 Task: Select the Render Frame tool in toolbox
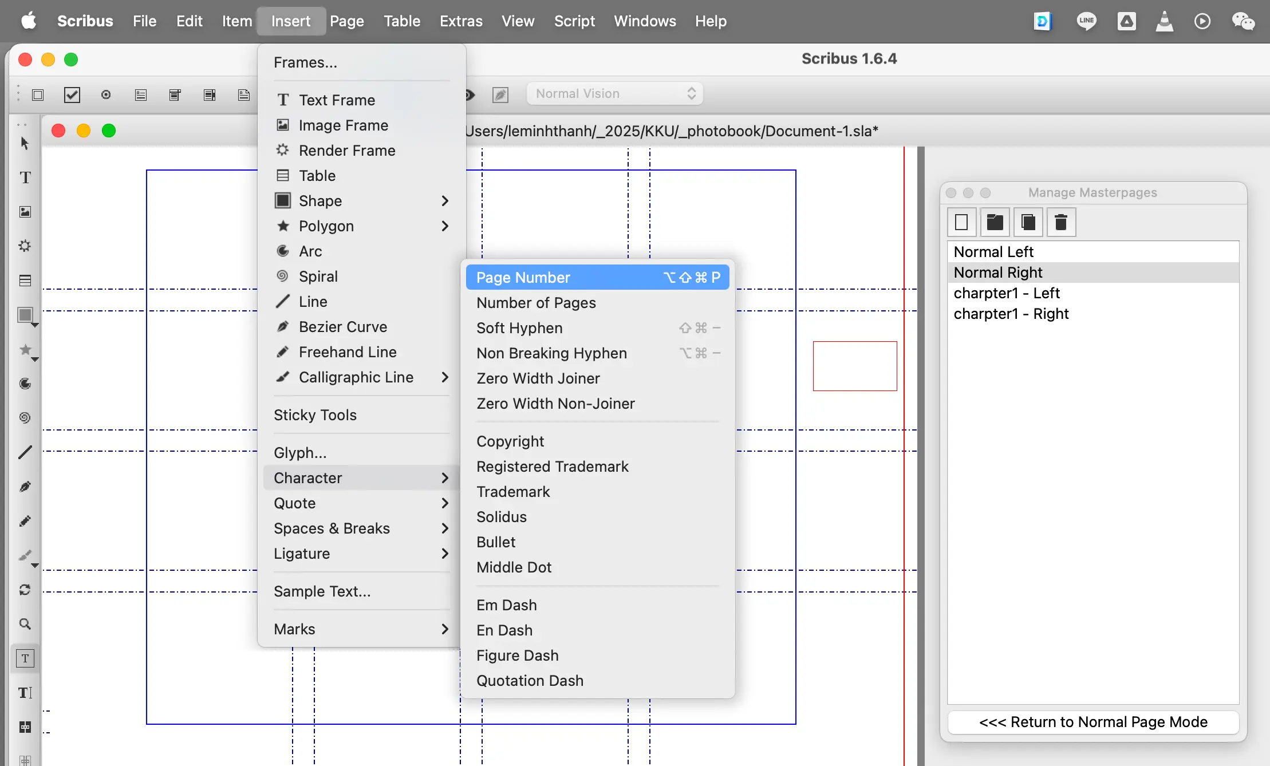click(25, 246)
